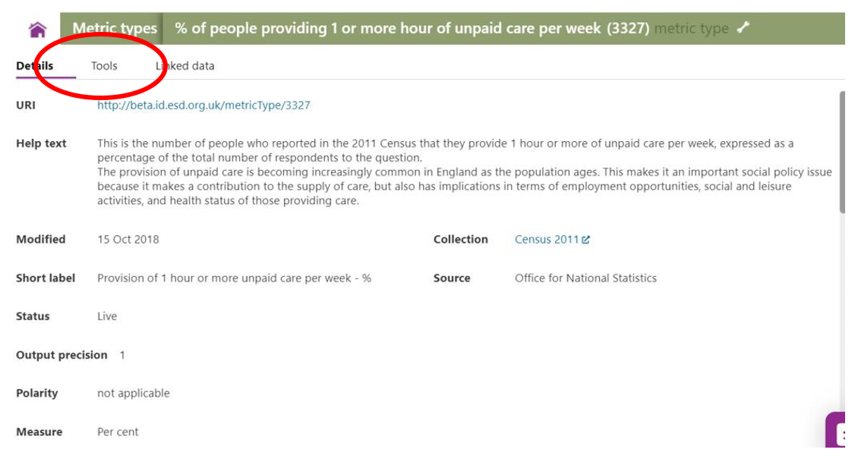Screen dimensions: 855x459
Task: Navigate to Metric types breadcrumb
Action: (x=115, y=28)
